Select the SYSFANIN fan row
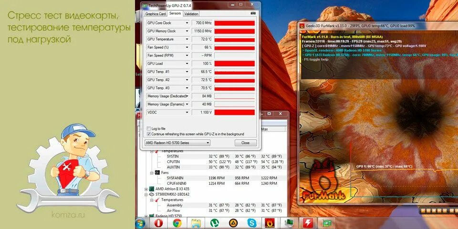This screenshot has height=229, width=458. coord(225,178)
